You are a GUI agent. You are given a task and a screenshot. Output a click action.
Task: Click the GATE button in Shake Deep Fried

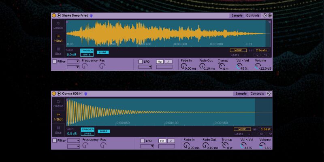(87, 54)
